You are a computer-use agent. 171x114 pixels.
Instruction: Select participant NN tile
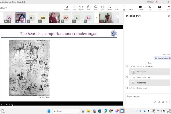43,18
